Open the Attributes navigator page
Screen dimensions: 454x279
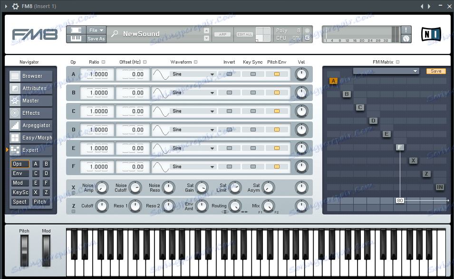[31, 88]
